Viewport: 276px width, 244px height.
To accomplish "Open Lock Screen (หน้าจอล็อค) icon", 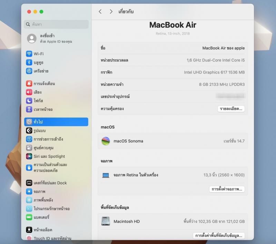I will 29,230.
